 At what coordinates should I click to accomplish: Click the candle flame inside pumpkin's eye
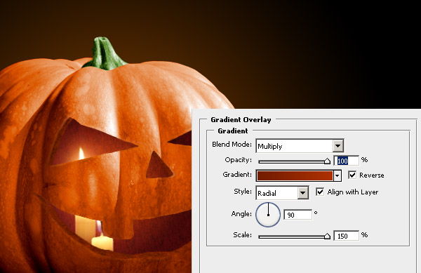pos(81,153)
